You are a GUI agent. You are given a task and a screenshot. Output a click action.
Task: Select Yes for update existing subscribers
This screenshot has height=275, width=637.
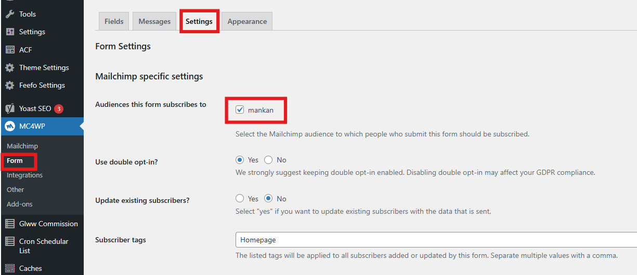click(x=240, y=199)
